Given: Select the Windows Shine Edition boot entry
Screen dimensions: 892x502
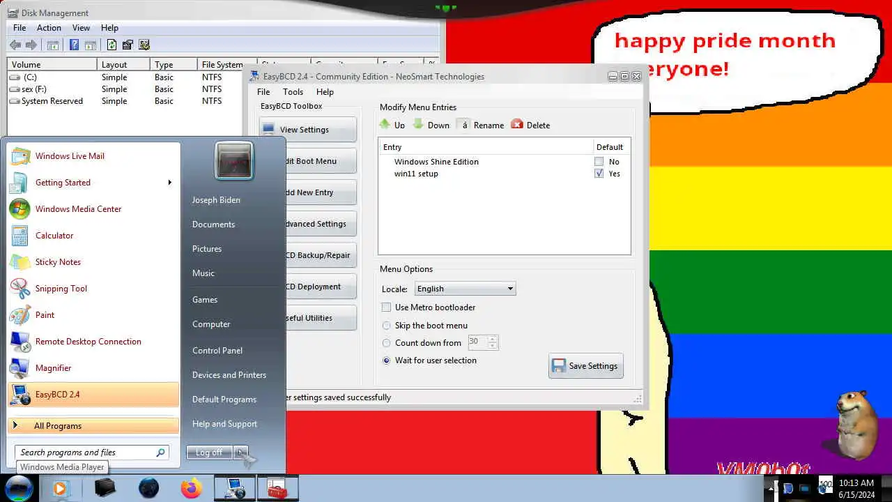Looking at the screenshot, I should [x=436, y=162].
